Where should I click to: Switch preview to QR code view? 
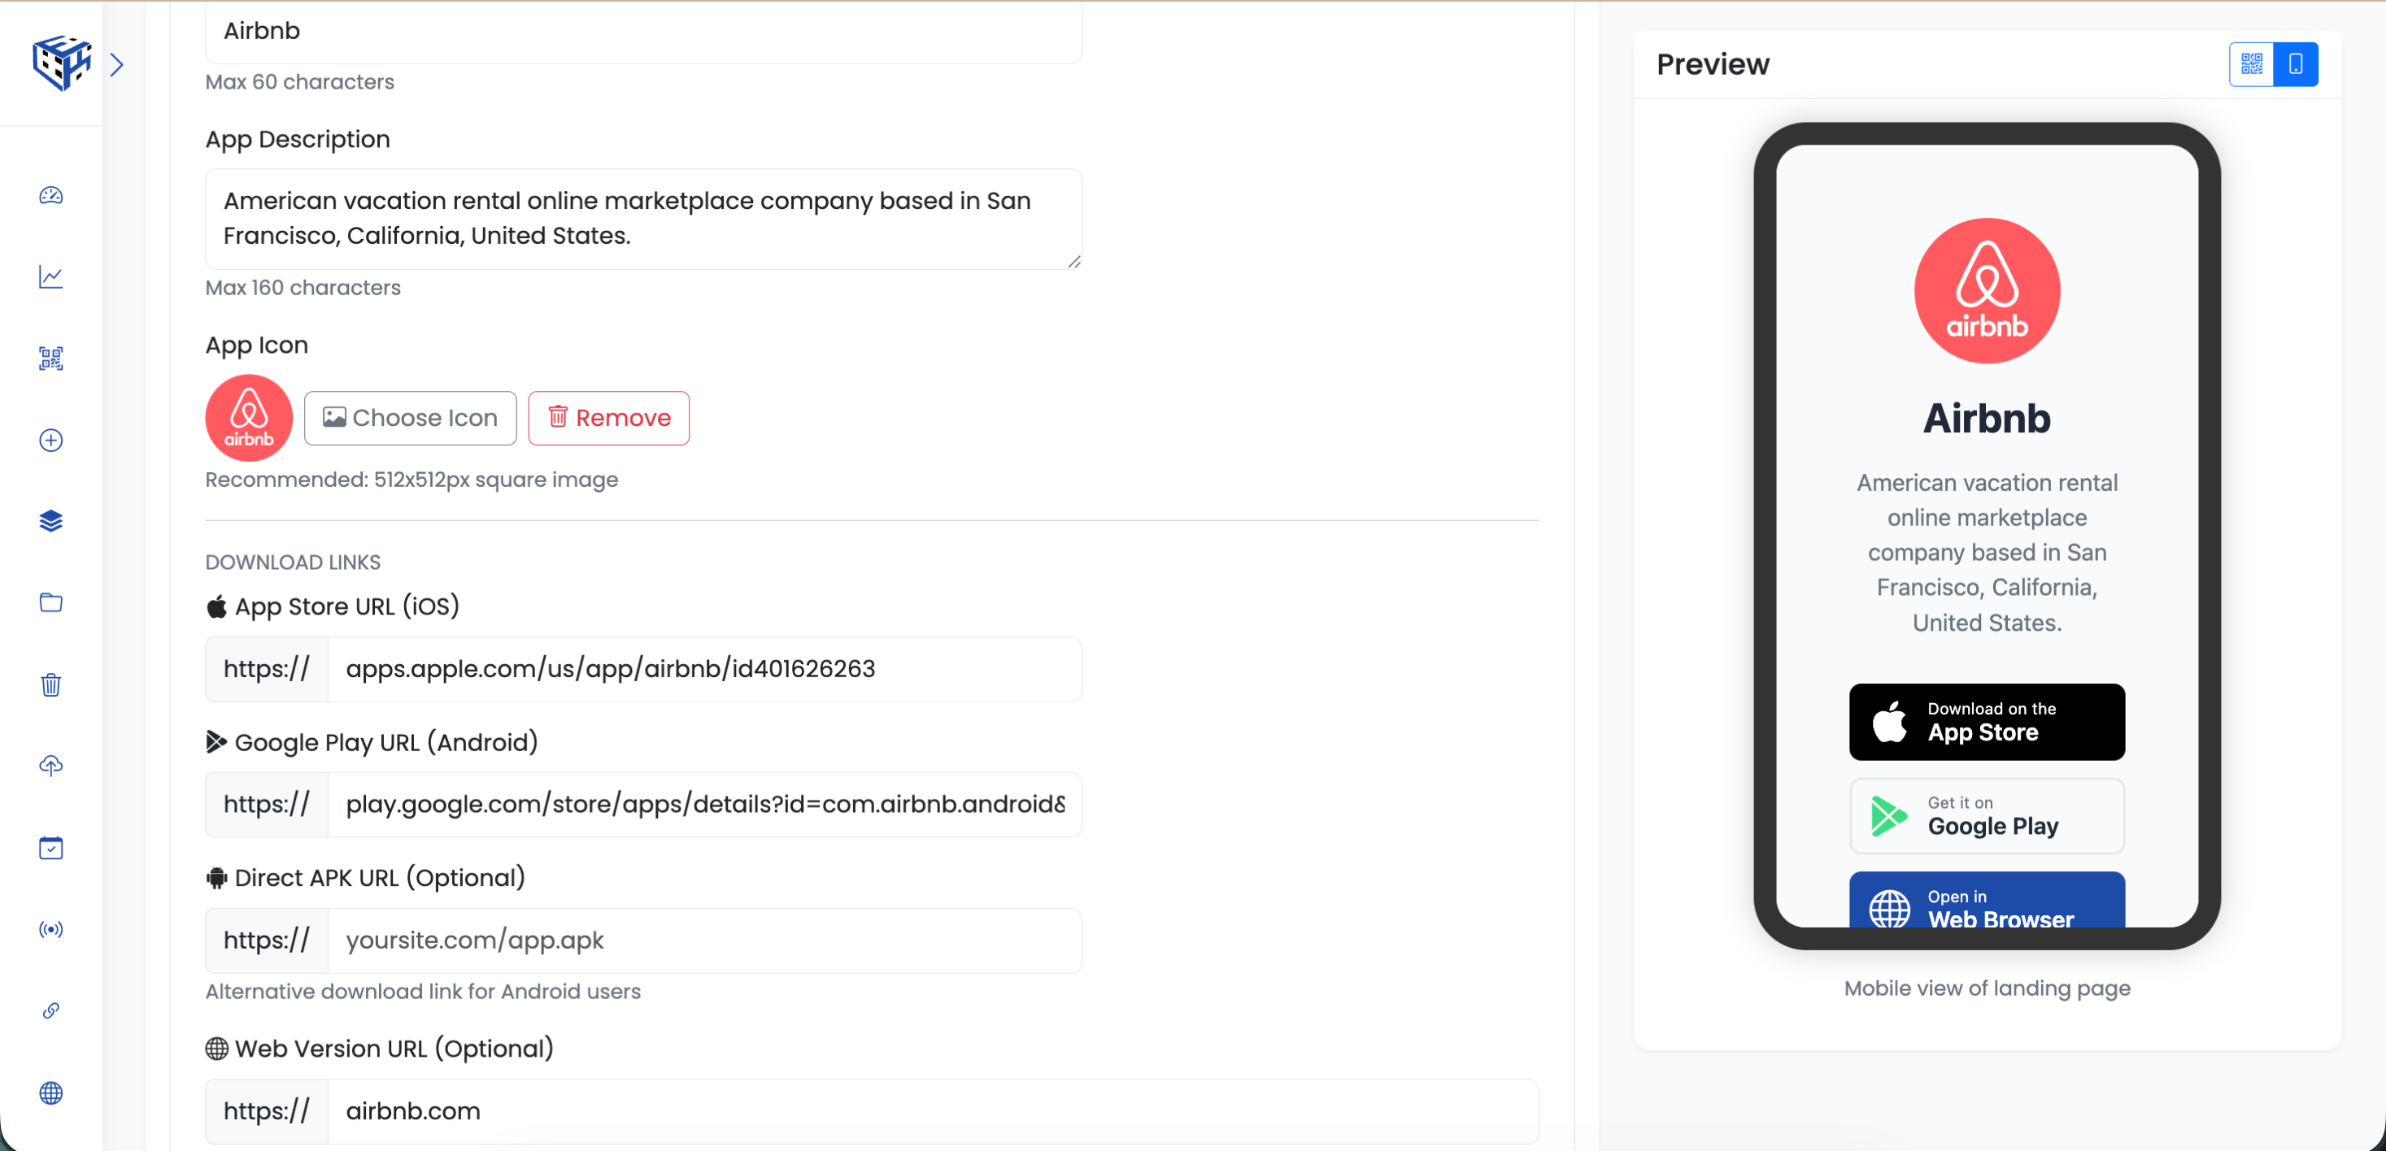coord(2251,64)
